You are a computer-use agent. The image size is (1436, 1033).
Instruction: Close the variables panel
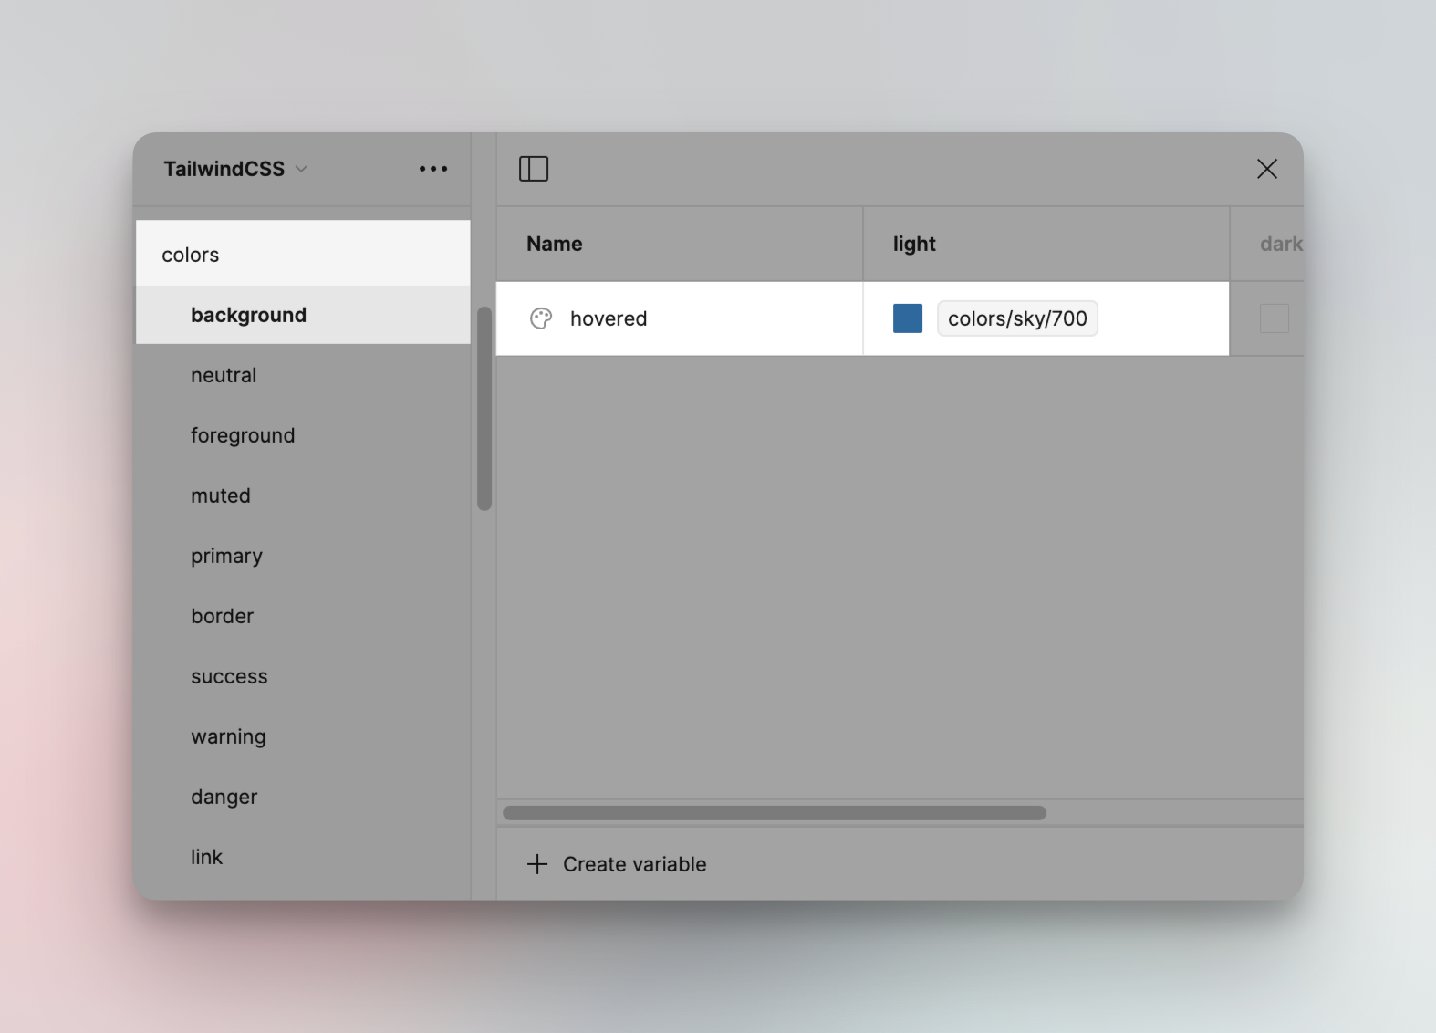1266,169
